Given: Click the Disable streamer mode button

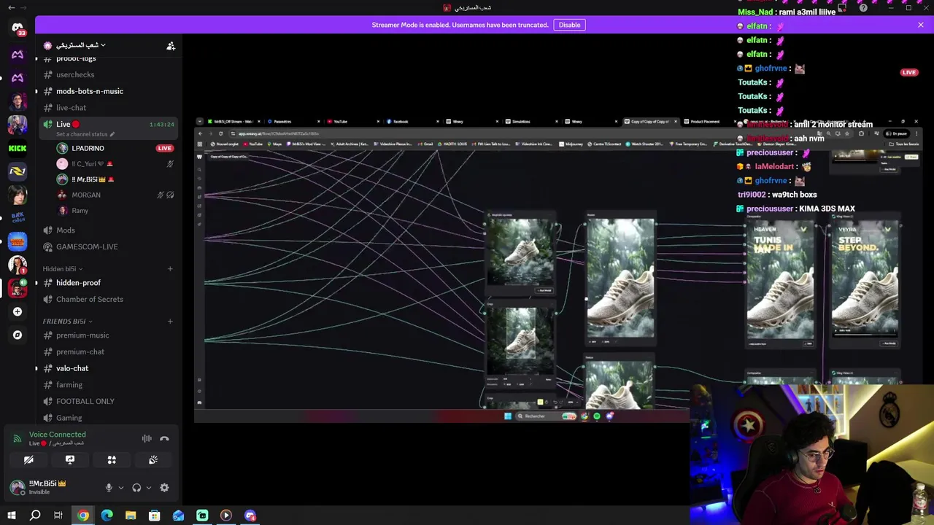Looking at the screenshot, I should coord(569,25).
